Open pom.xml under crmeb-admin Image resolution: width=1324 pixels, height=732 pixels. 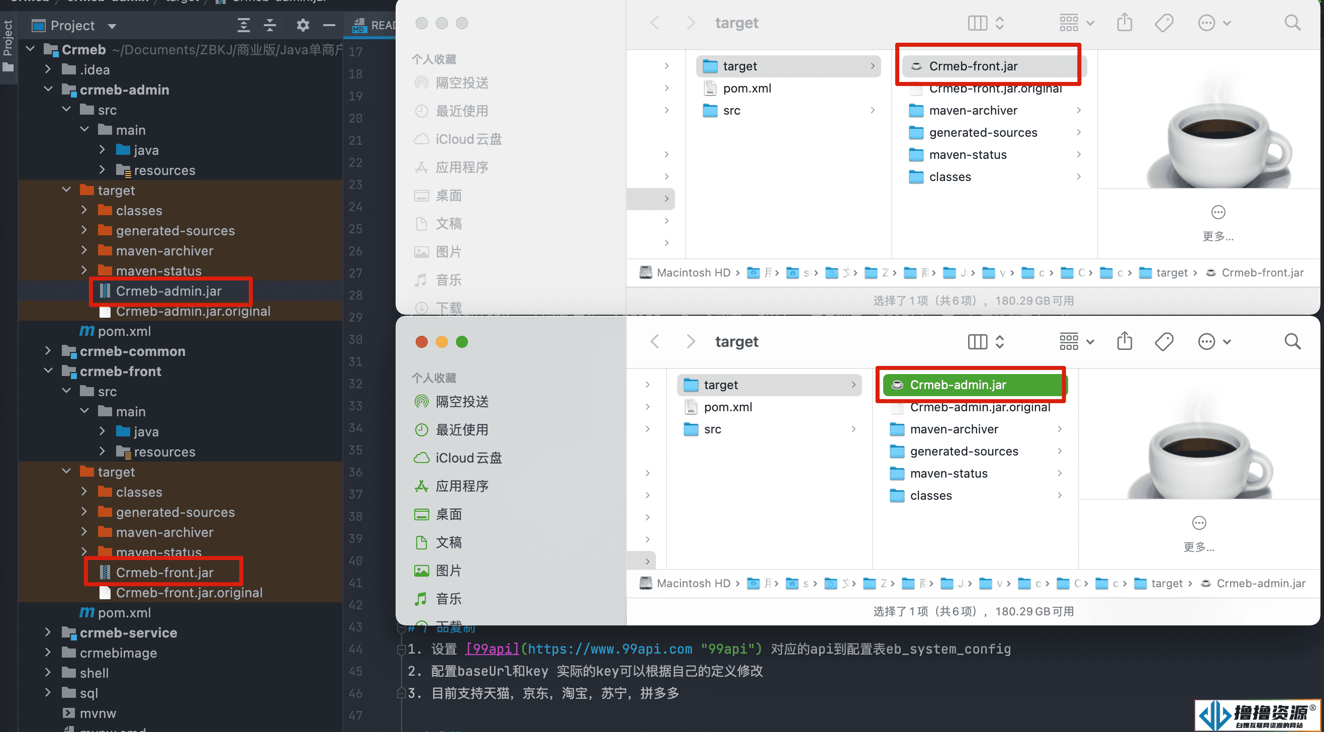tap(124, 331)
